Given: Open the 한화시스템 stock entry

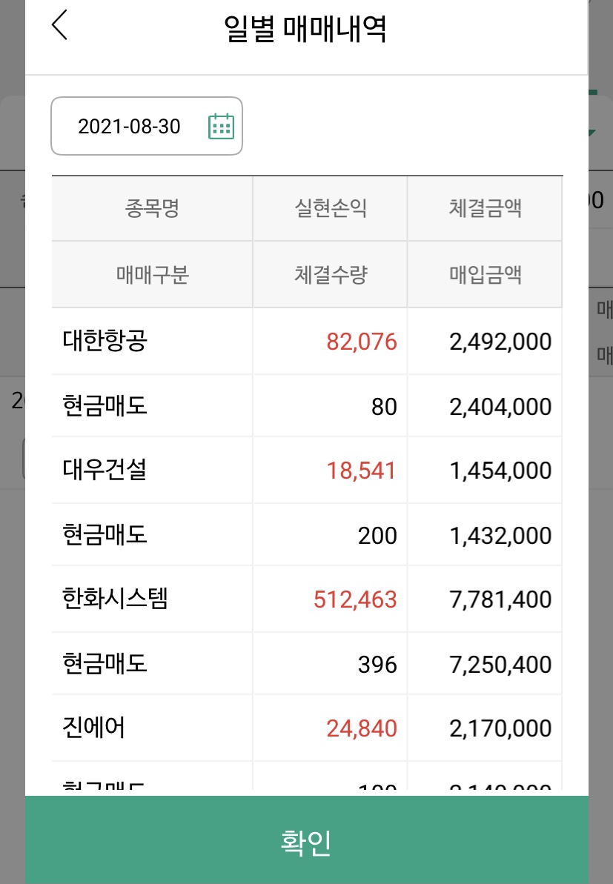Looking at the screenshot, I should pos(116,599).
